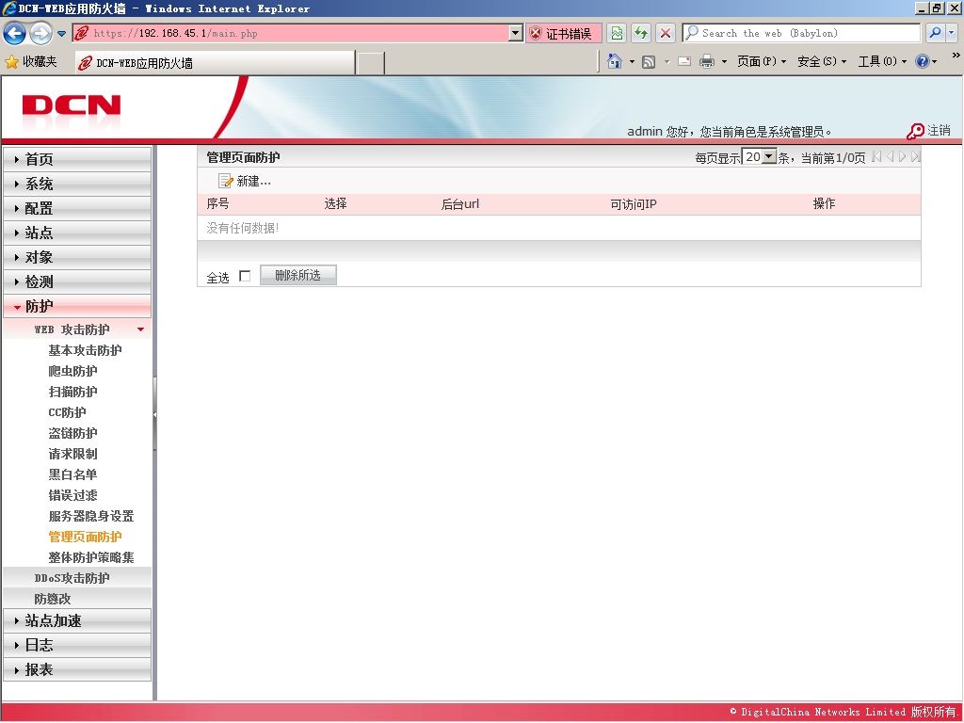Open 爬虫防护 in sidebar
Image resolution: width=964 pixels, height=723 pixels.
point(72,371)
